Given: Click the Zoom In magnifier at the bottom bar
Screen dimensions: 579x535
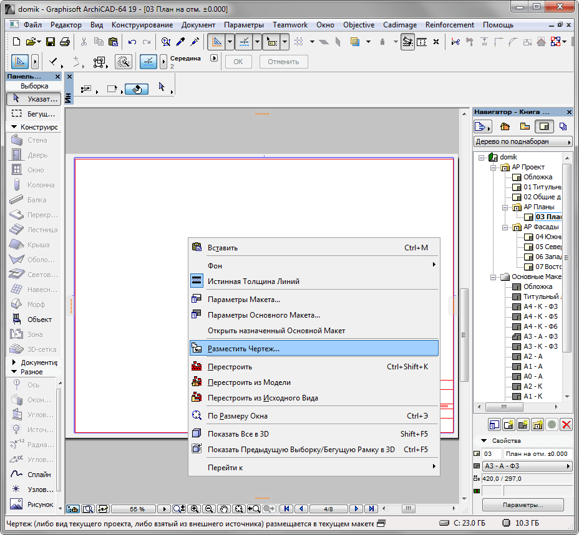Looking at the screenshot, I should pos(195,509).
